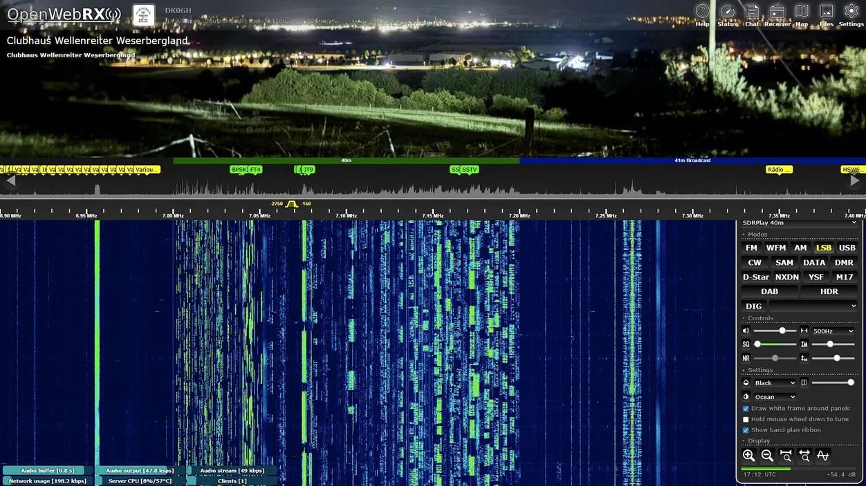Screen dimensions: 866x486
Task: Switch to CW mode
Action: (755, 262)
